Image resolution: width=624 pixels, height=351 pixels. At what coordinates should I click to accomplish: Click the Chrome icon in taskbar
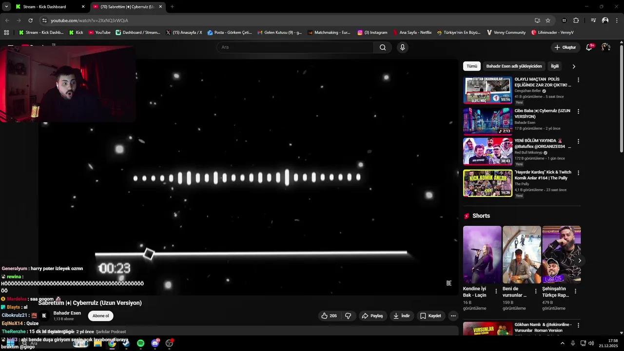point(112,343)
